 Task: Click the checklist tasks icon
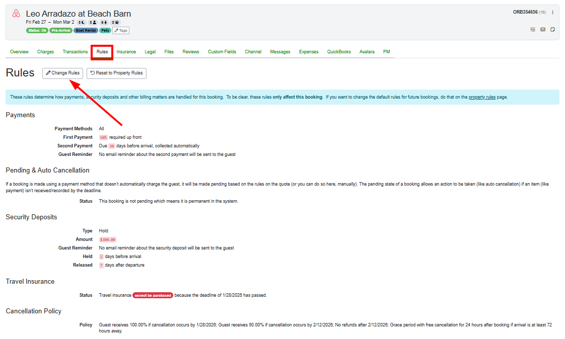tap(533, 30)
